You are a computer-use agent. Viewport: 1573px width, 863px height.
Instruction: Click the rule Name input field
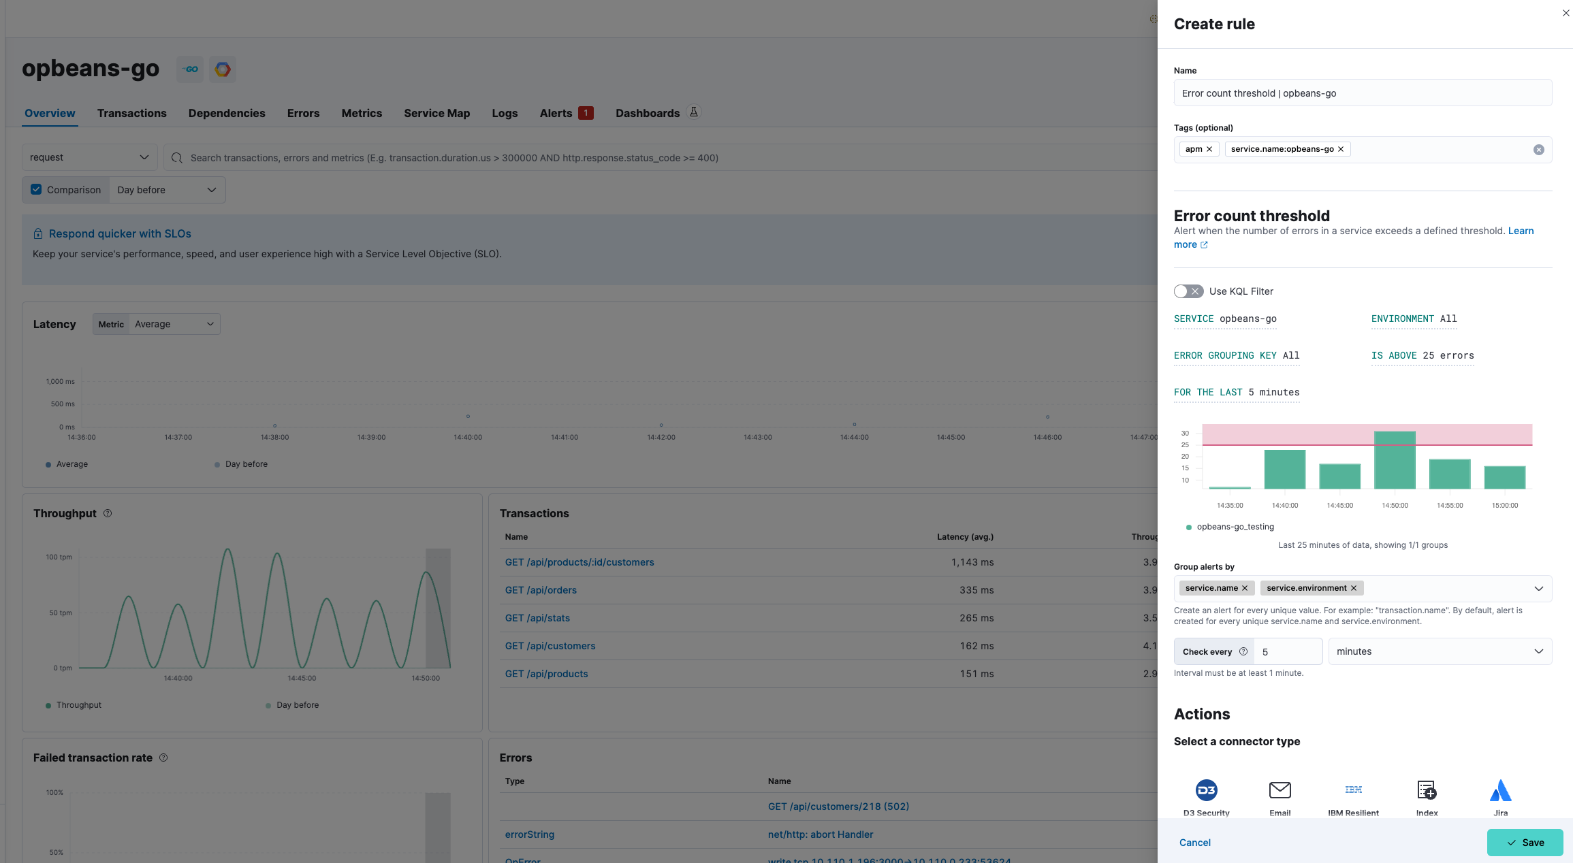(x=1362, y=93)
